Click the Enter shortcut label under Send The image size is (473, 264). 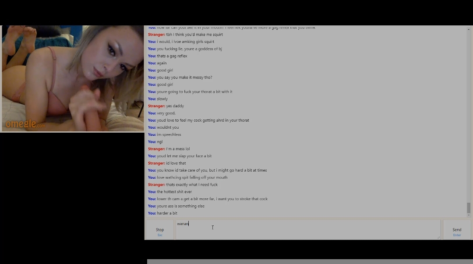(x=457, y=235)
